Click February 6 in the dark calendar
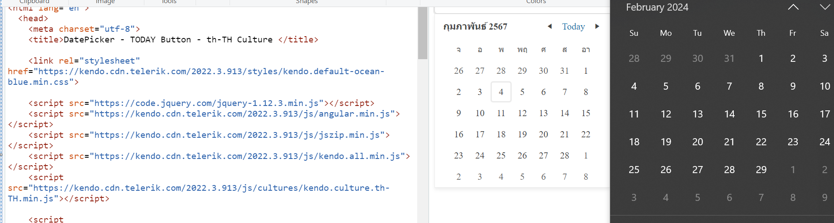This screenshot has height=223, width=834. (697, 86)
